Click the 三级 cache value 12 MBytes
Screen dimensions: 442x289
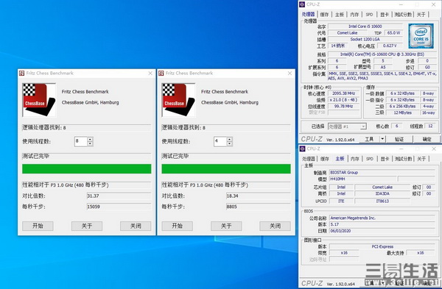tap(402, 113)
